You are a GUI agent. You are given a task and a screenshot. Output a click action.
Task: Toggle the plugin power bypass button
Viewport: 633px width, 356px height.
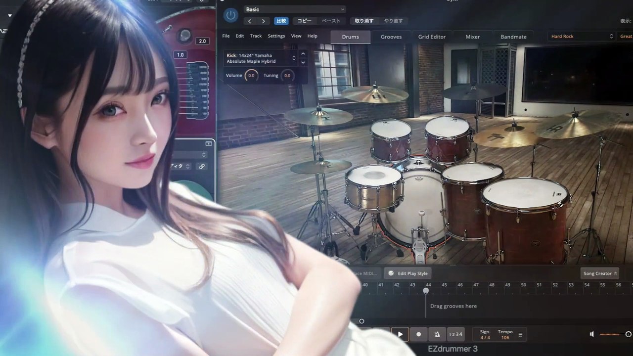(x=230, y=15)
